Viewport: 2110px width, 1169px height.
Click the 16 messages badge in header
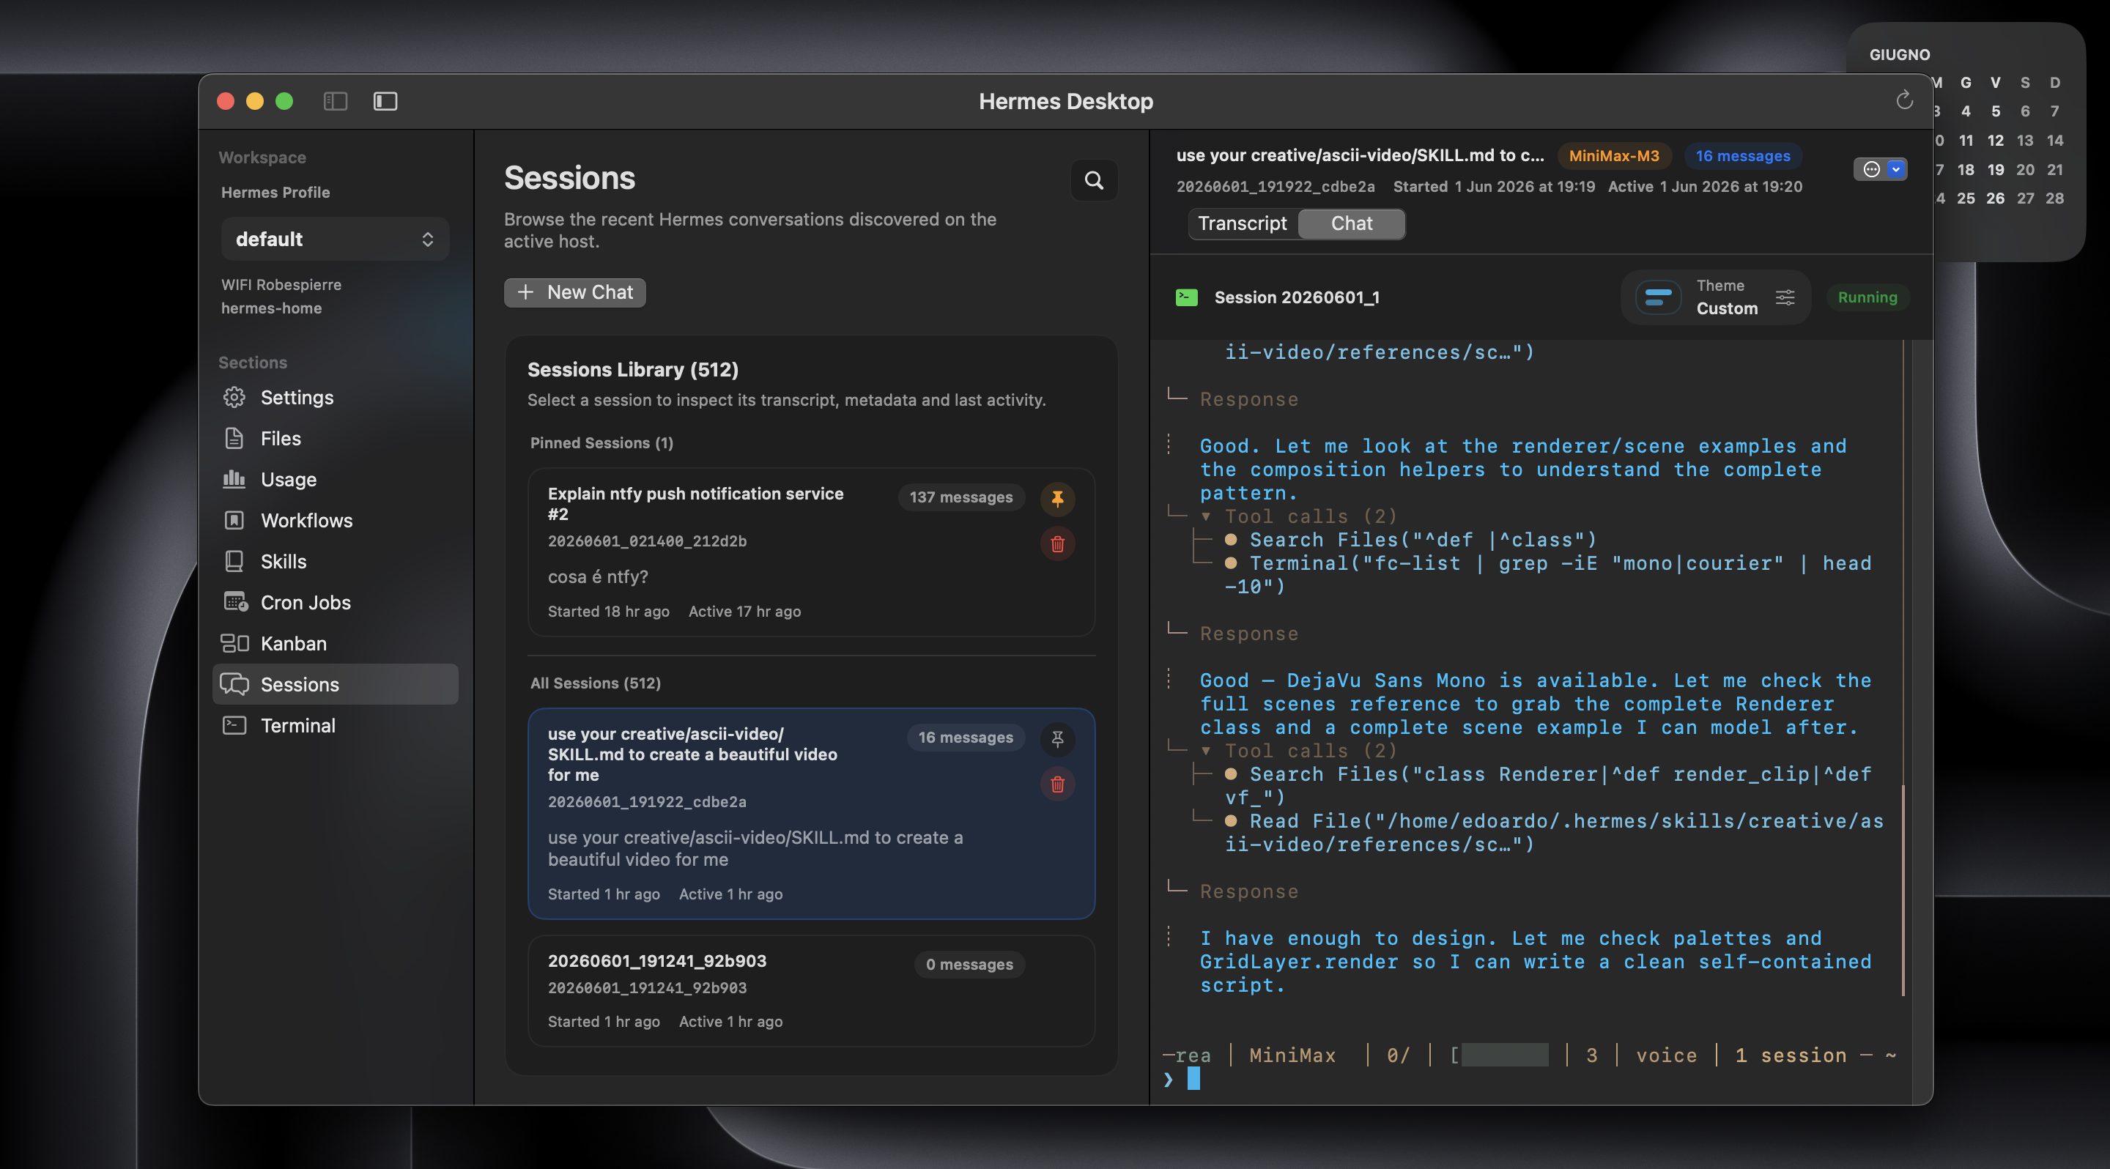coord(1742,155)
